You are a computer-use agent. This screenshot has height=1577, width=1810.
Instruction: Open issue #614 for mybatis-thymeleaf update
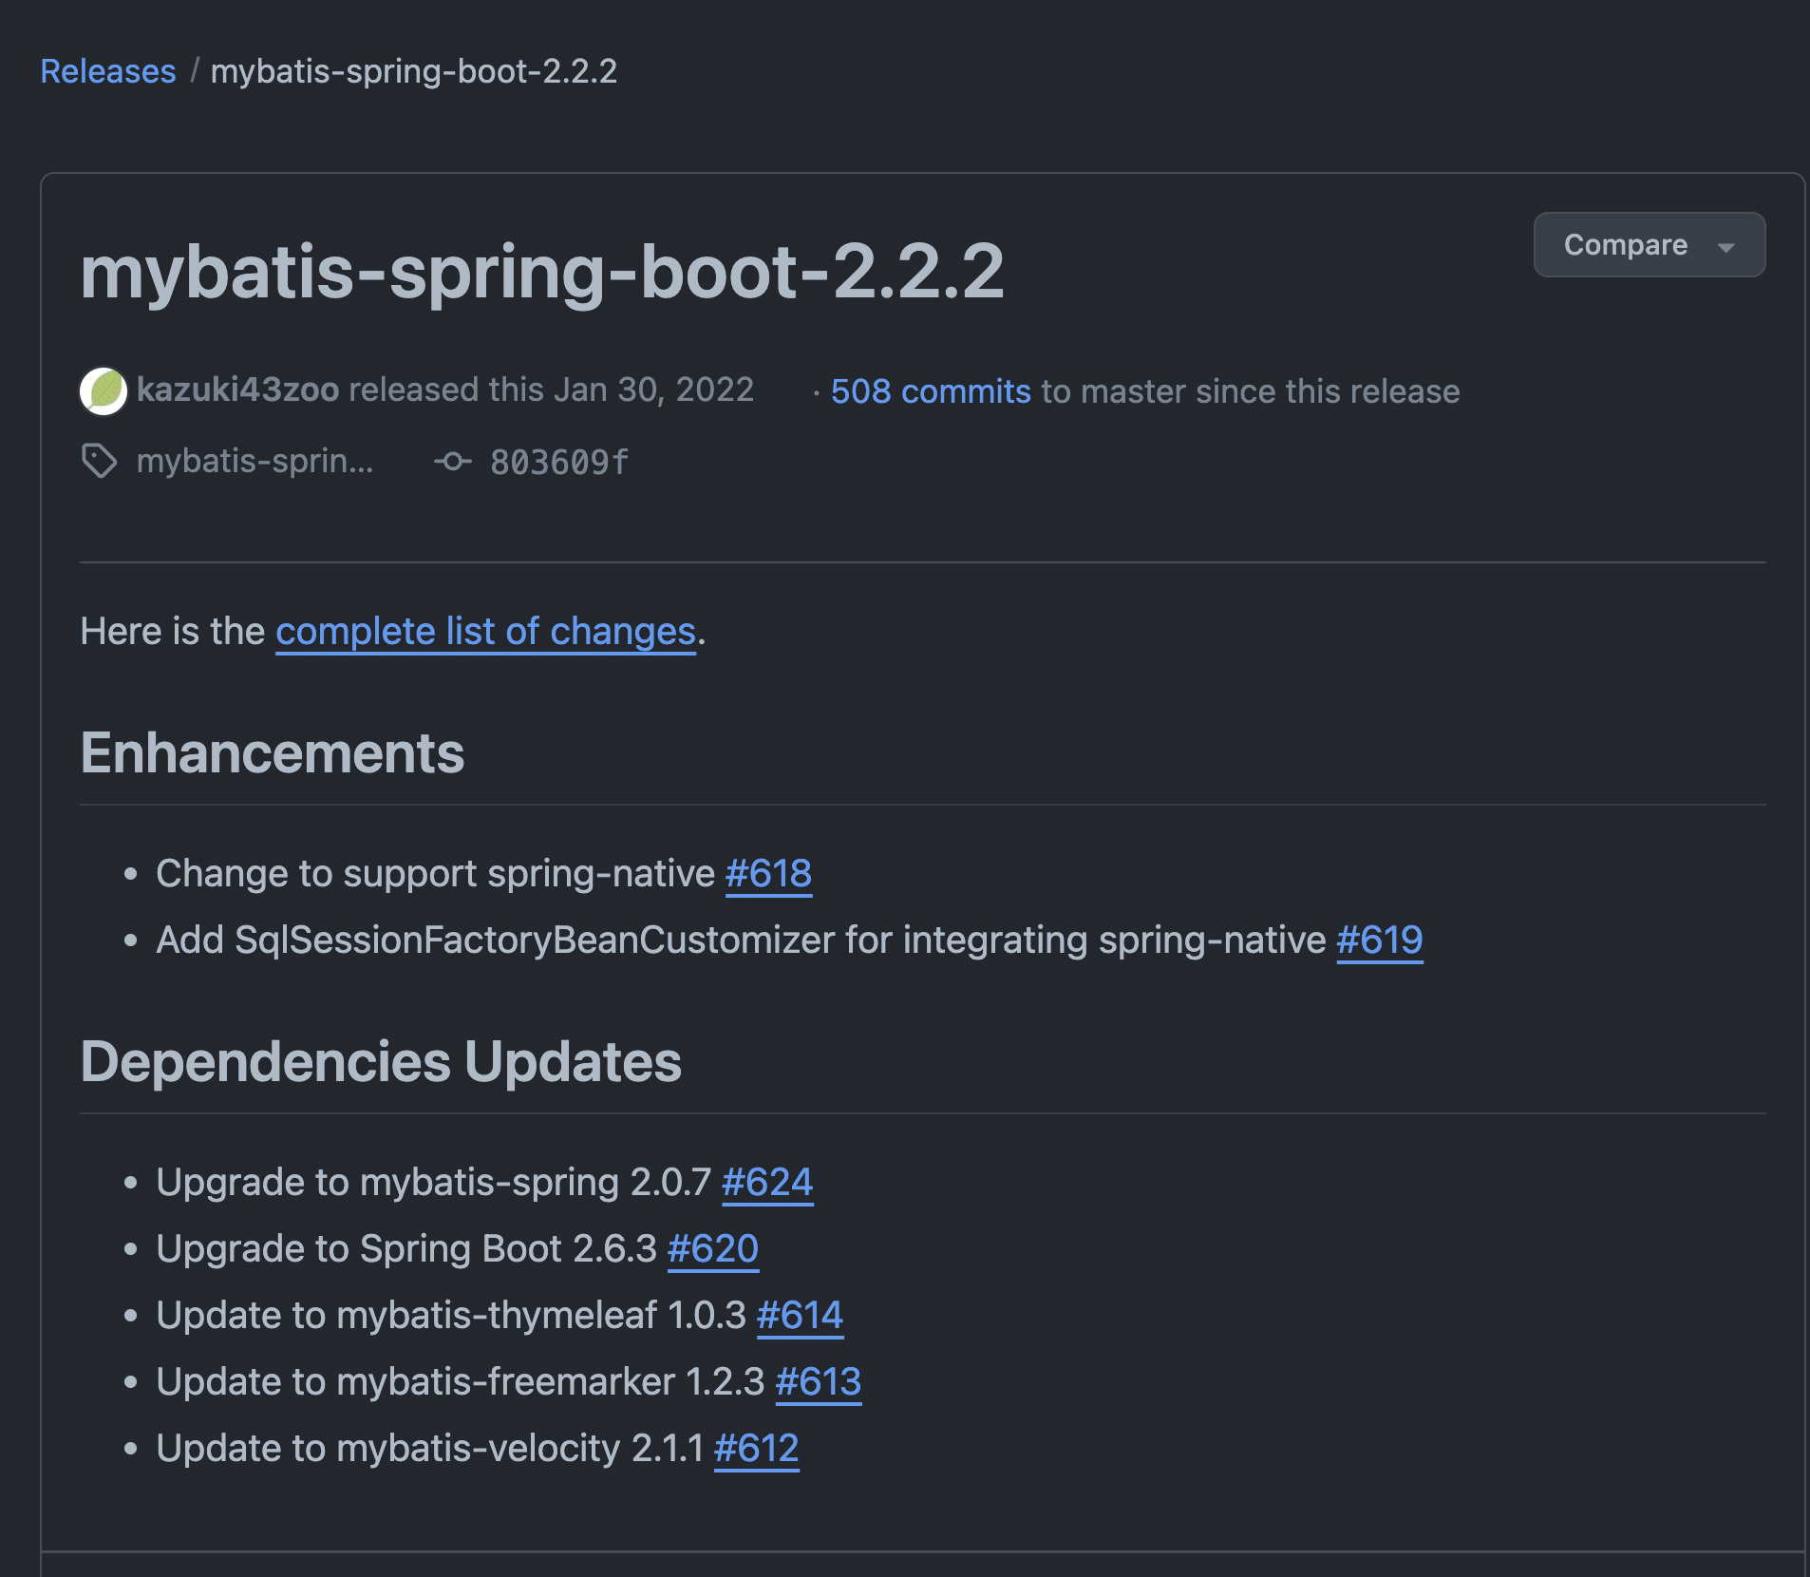click(x=800, y=1316)
